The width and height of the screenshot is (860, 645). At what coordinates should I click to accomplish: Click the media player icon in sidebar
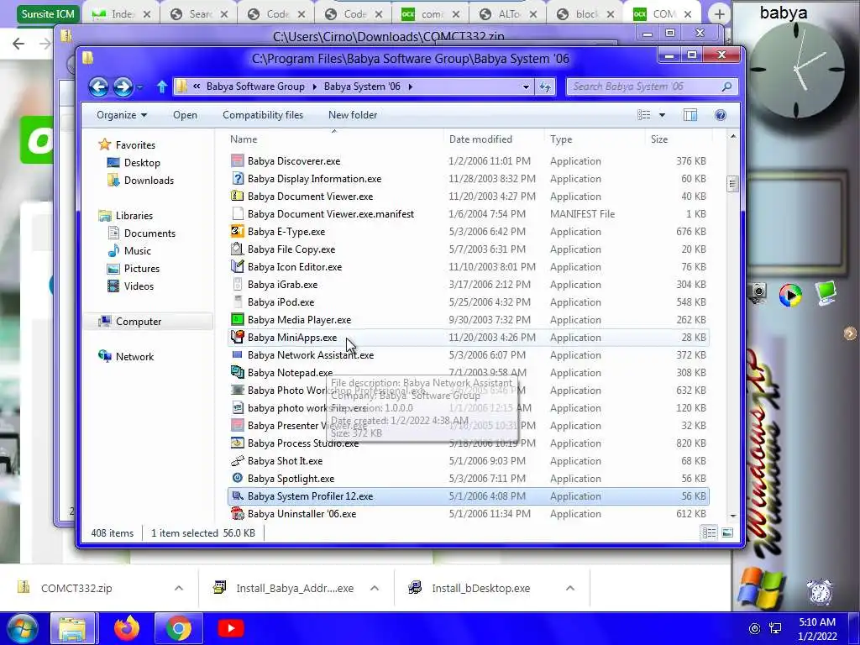789,295
